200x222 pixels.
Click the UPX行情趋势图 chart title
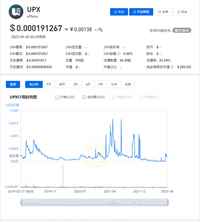click(x=23, y=97)
